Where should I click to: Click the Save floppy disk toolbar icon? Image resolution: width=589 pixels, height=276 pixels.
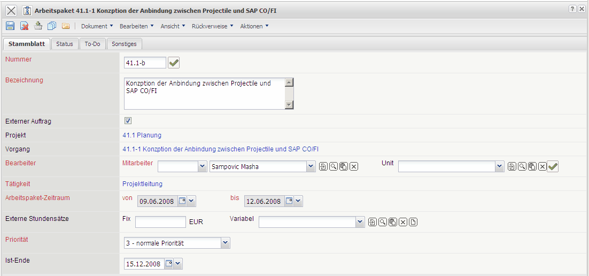coord(10,26)
